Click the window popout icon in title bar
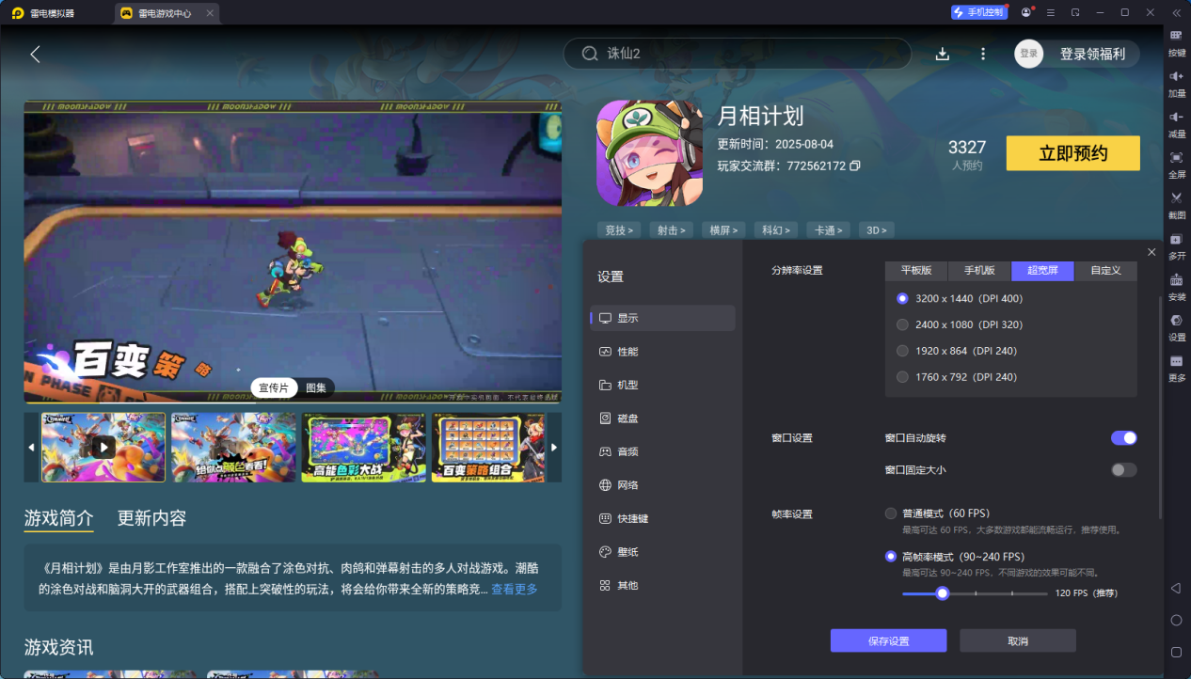 1075,12
